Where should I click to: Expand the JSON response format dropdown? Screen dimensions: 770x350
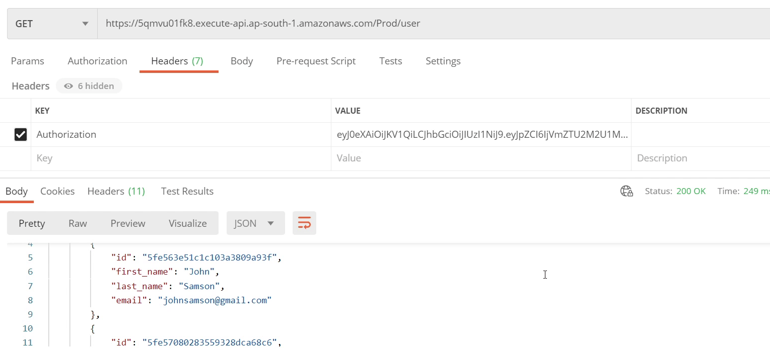pos(255,223)
